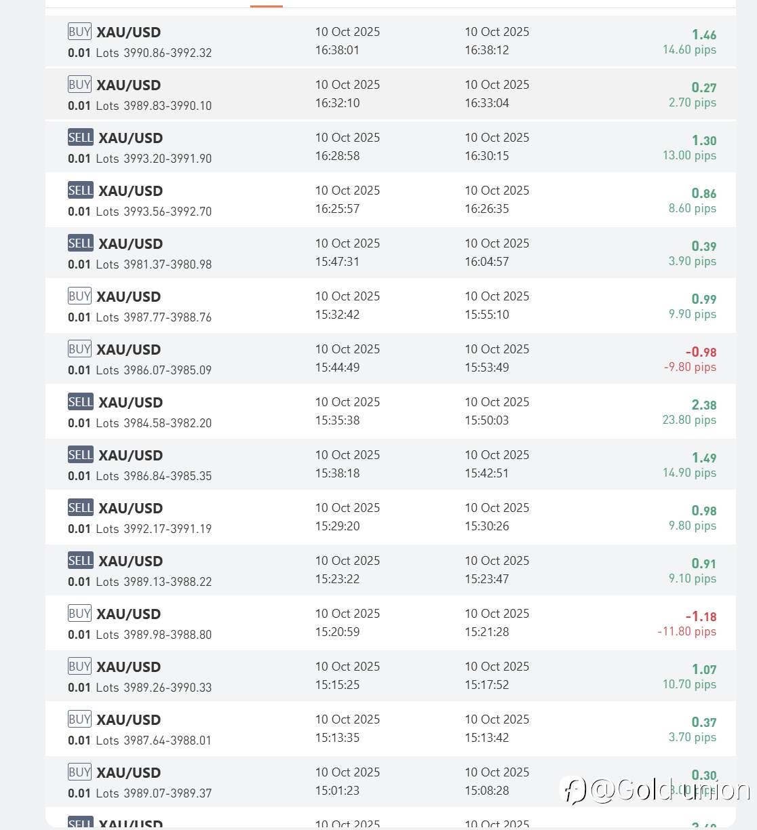This screenshot has width=757, height=830.
Task: Click the Gold union watermark logo icon
Action: tap(574, 790)
